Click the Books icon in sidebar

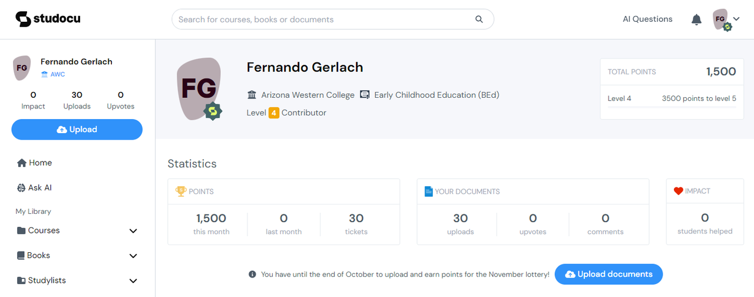click(21, 255)
